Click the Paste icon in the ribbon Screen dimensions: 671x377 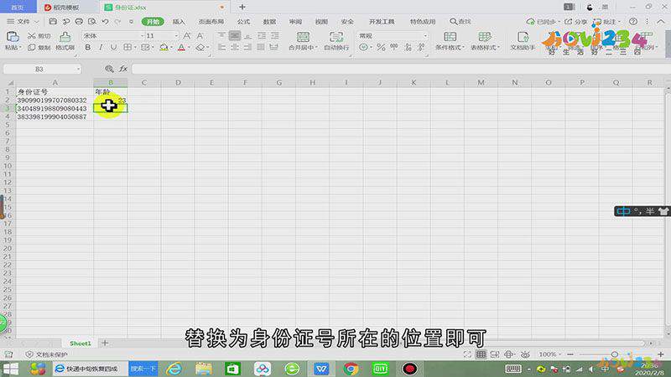point(13,37)
